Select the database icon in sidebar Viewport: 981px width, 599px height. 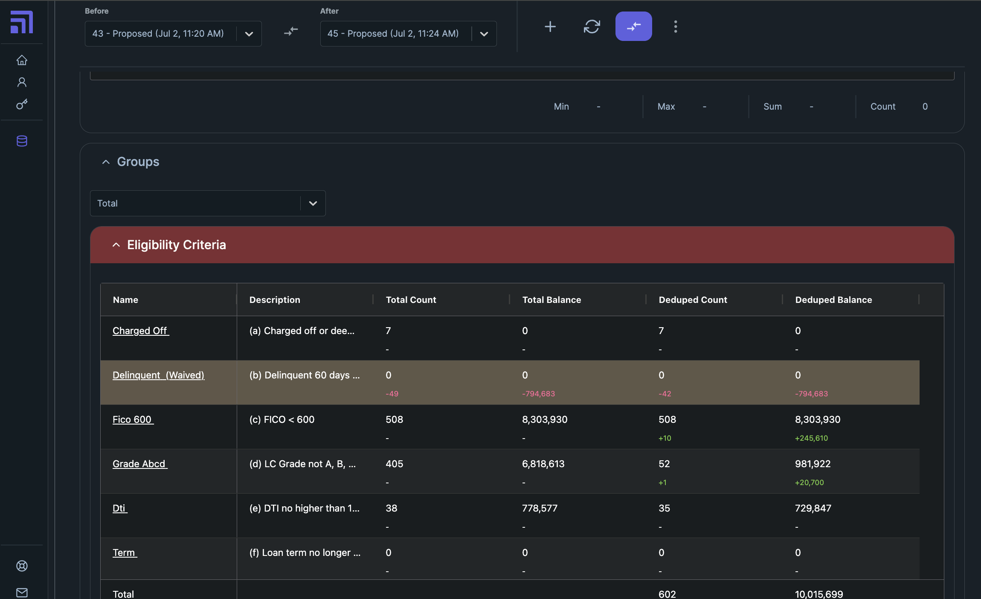[22, 141]
